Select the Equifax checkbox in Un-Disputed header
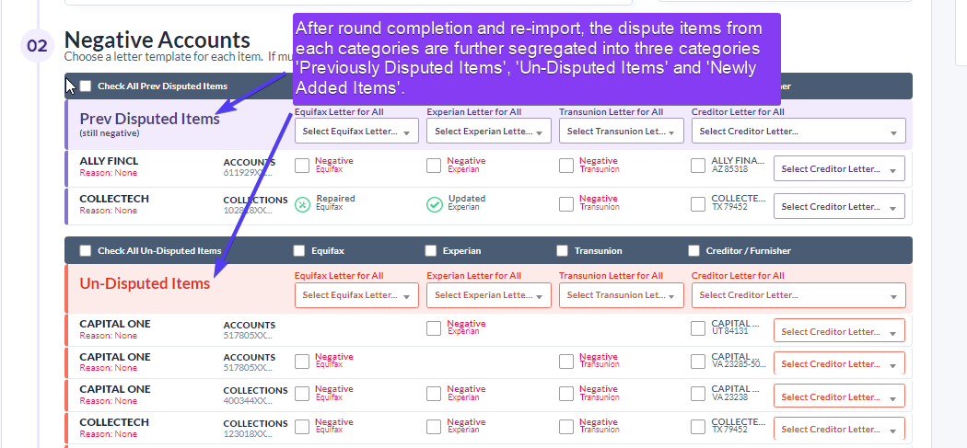Viewport: 967px width, 448px height. tap(299, 251)
